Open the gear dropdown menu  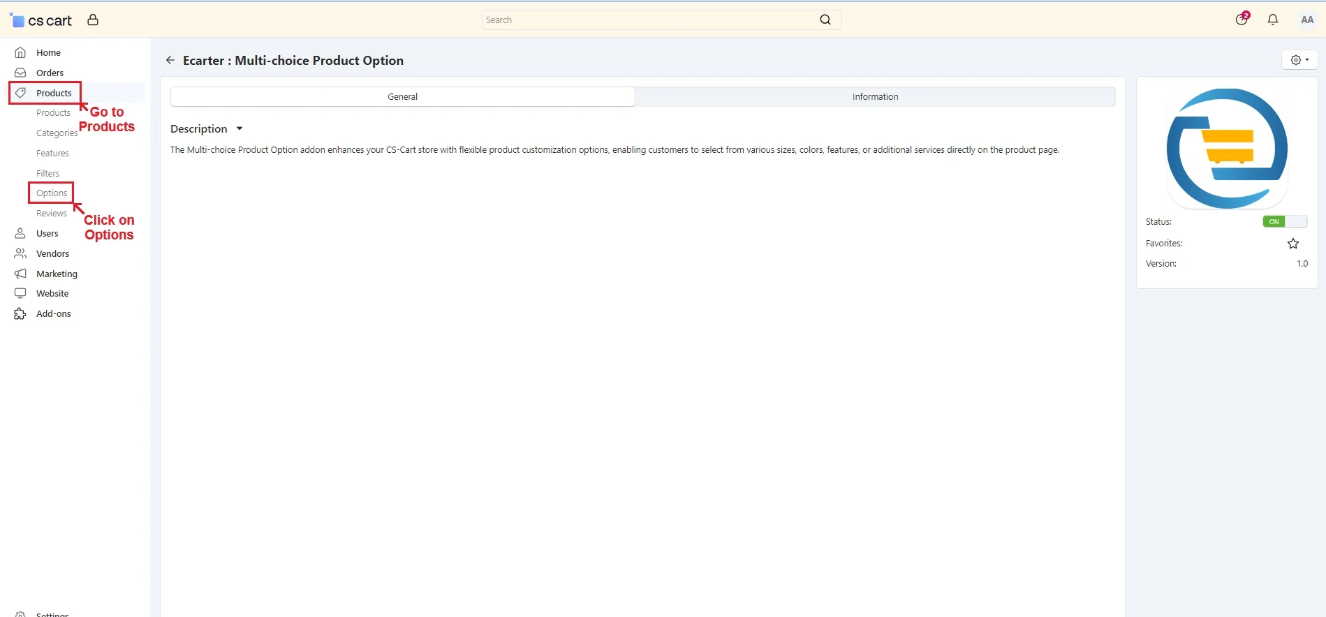coord(1299,60)
